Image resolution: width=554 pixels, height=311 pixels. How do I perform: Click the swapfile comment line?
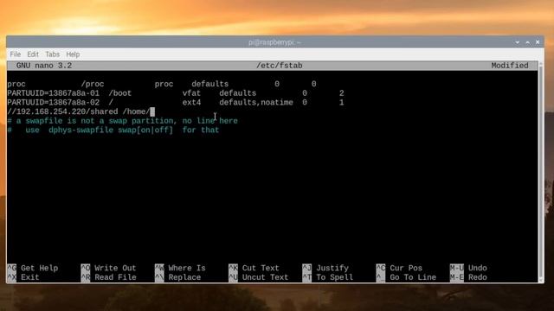click(122, 121)
